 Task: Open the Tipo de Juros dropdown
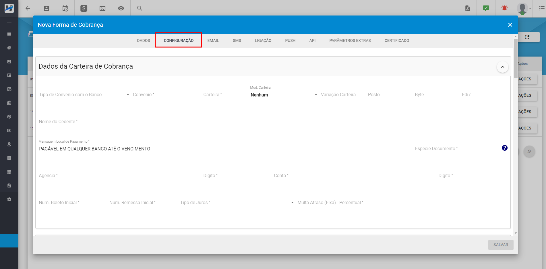tap(237, 202)
